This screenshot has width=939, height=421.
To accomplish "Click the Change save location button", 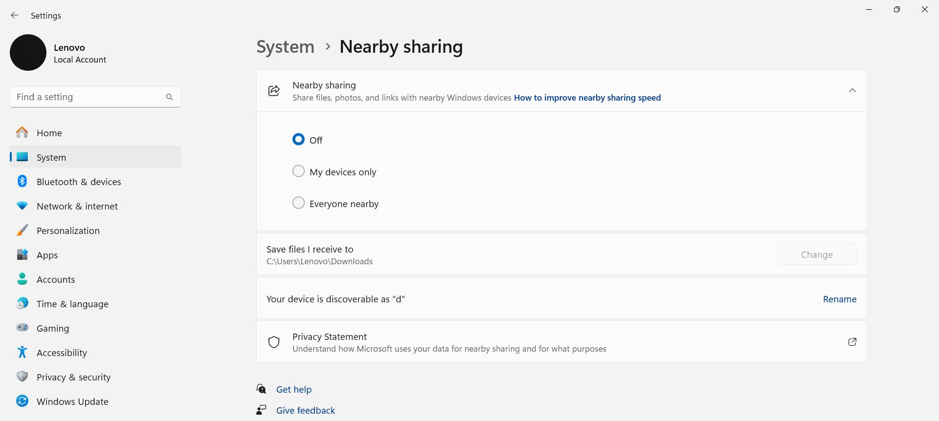I will [817, 254].
